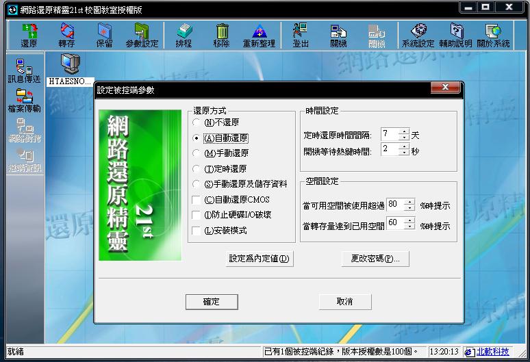Enable 防止硬碟I/O破壞 checkbox

tap(197, 215)
